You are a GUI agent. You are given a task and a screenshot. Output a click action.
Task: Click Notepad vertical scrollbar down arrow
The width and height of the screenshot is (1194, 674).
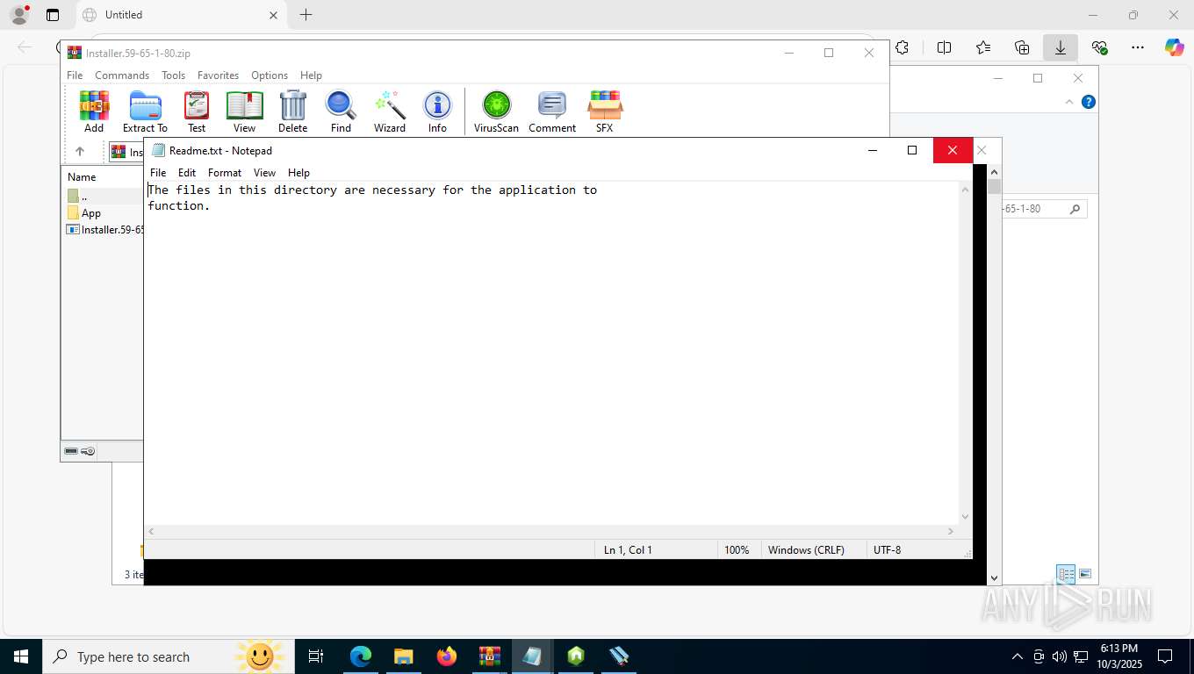click(x=966, y=517)
